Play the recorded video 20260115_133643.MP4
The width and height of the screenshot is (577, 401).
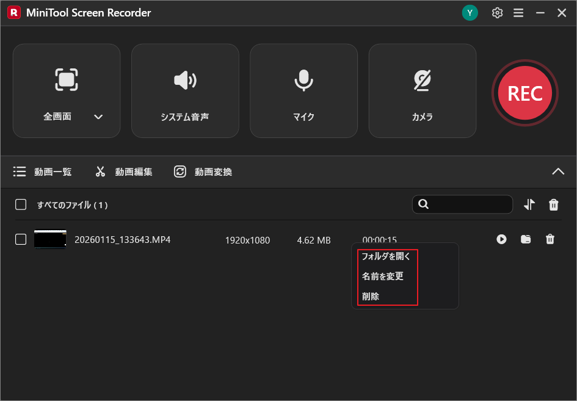[x=501, y=239]
